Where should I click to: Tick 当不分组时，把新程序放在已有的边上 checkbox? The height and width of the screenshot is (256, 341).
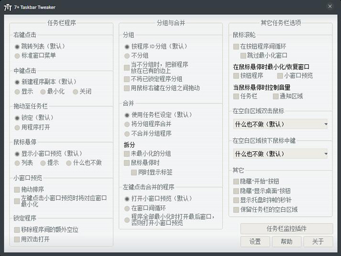point(127,68)
